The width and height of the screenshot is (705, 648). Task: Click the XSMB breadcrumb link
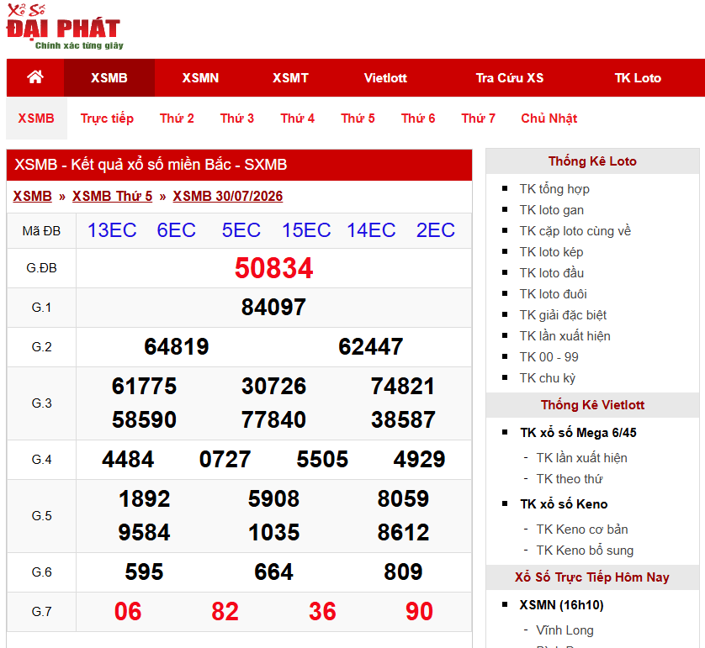[x=32, y=196]
